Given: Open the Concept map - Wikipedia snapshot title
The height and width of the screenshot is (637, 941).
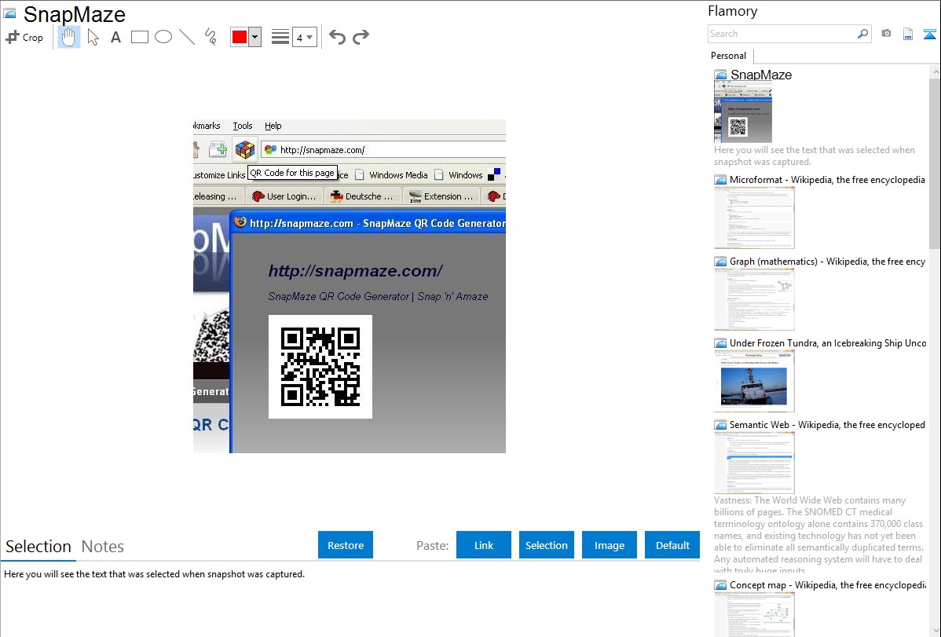Looking at the screenshot, I should [828, 585].
